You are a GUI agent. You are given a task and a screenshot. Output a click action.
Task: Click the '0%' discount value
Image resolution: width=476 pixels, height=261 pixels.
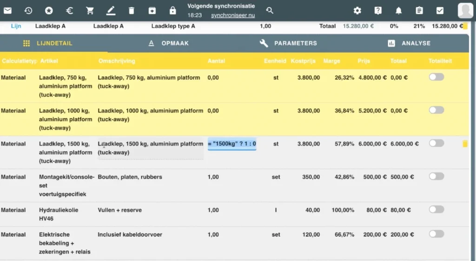coord(394,26)
